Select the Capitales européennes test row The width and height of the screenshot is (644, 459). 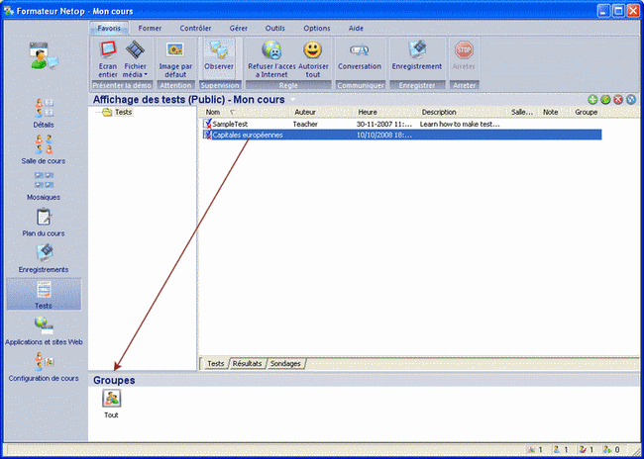pyautogui.click(x=402, y=135)
